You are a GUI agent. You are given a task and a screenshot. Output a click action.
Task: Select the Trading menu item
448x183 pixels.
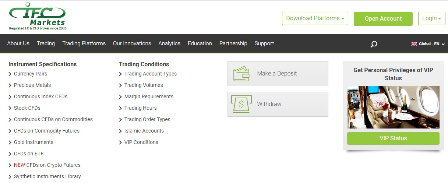[x=46, y=43]
